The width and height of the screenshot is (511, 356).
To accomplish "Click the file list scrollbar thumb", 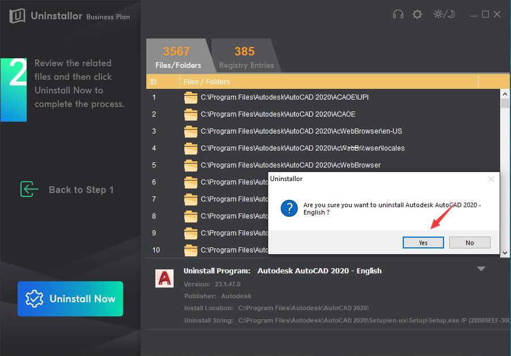I will pyautogui.click(x=505, y=104).
